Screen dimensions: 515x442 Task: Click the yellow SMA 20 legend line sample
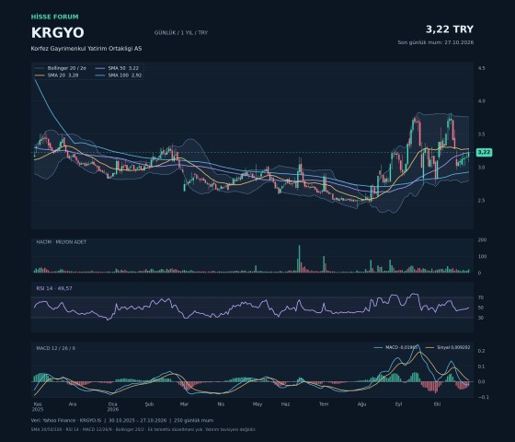(40, 76)
